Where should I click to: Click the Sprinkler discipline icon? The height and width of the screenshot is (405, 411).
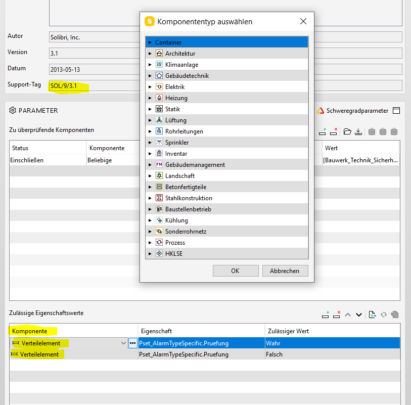point(159,143)
